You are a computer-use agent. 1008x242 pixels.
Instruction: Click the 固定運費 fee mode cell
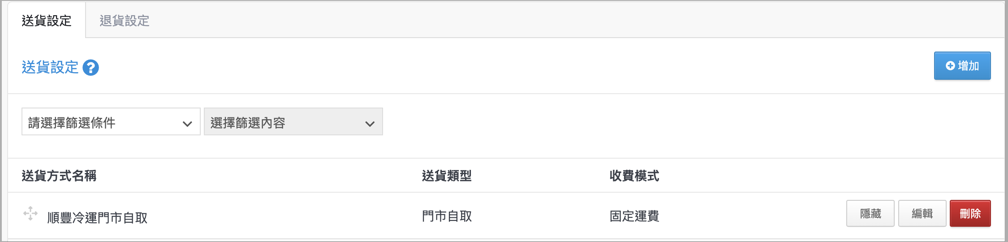[x=634, y=216]
